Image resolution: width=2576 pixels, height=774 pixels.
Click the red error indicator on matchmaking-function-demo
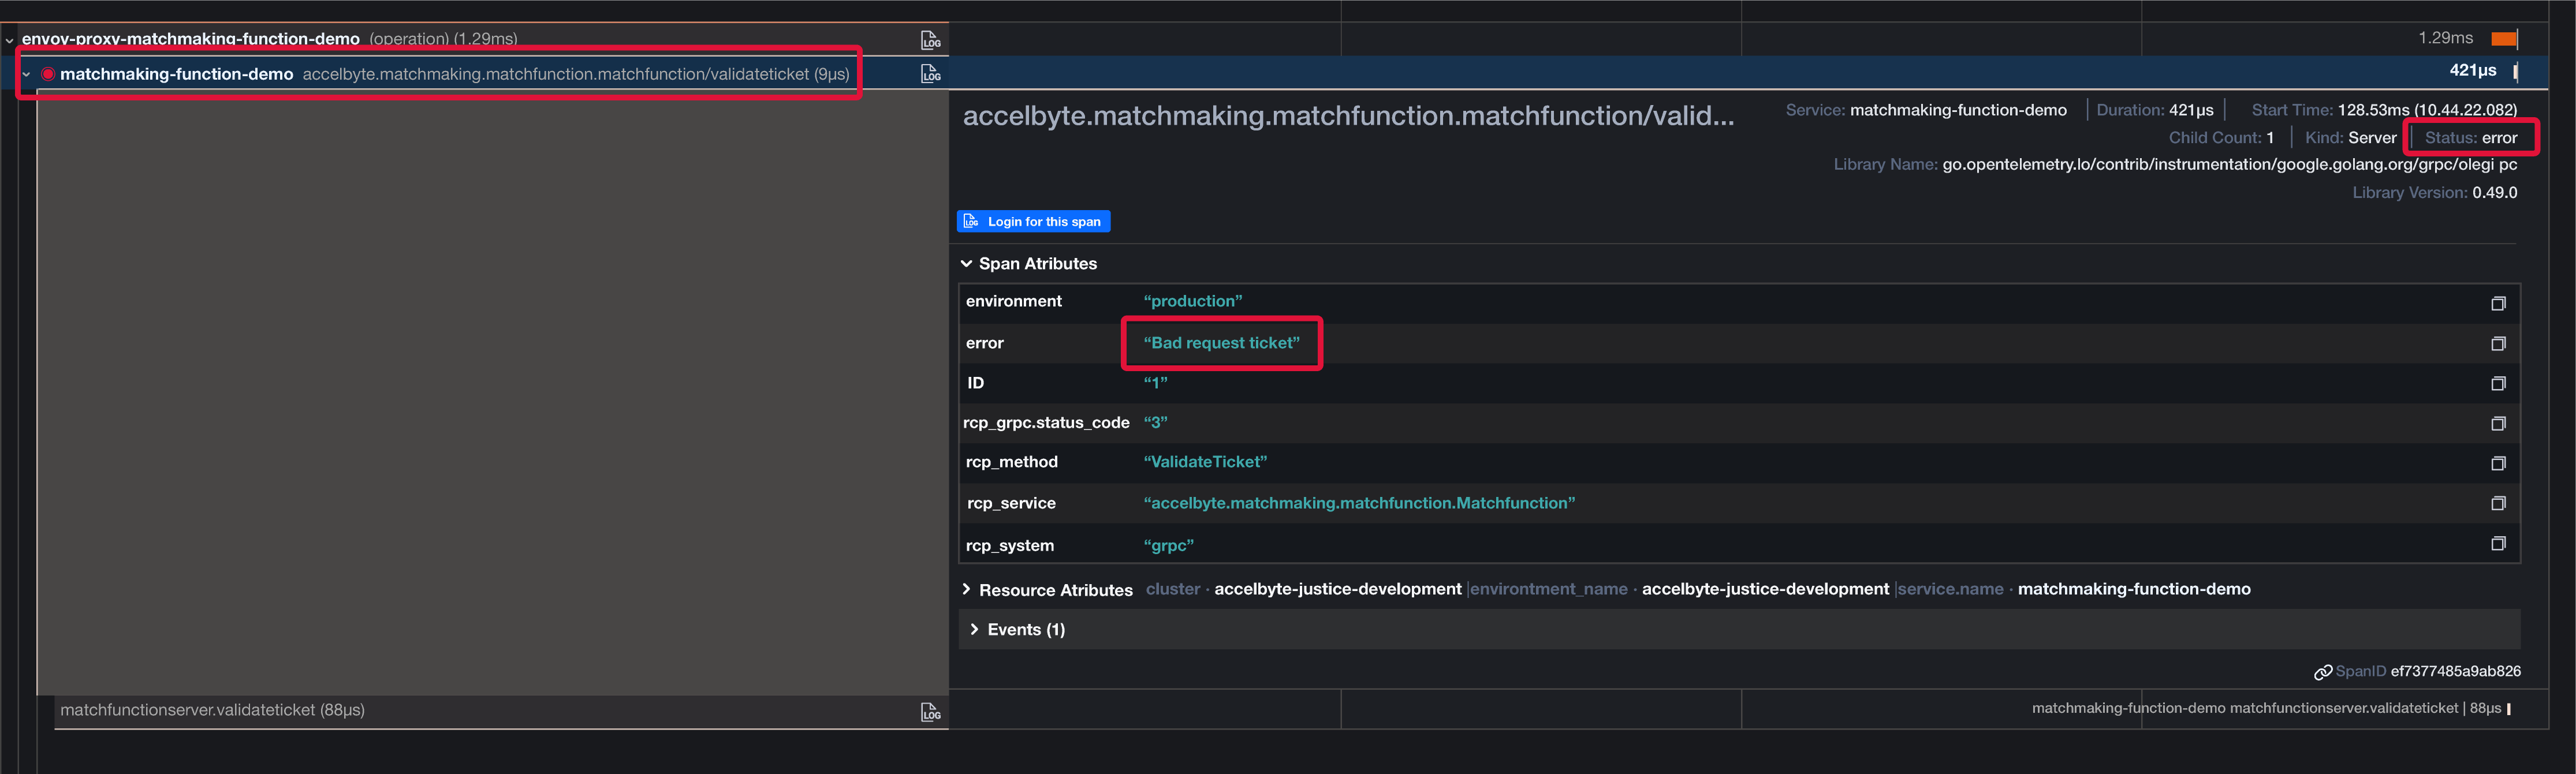point(47,74)
